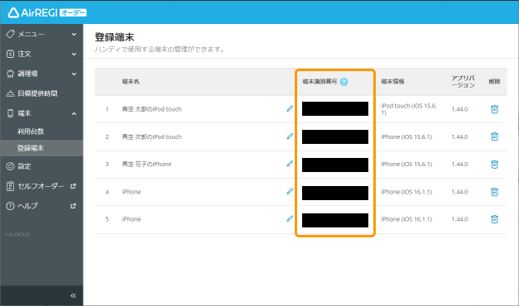Expand the 調理場 chevron arrow
519x306 pixels.
coord(74,74)
